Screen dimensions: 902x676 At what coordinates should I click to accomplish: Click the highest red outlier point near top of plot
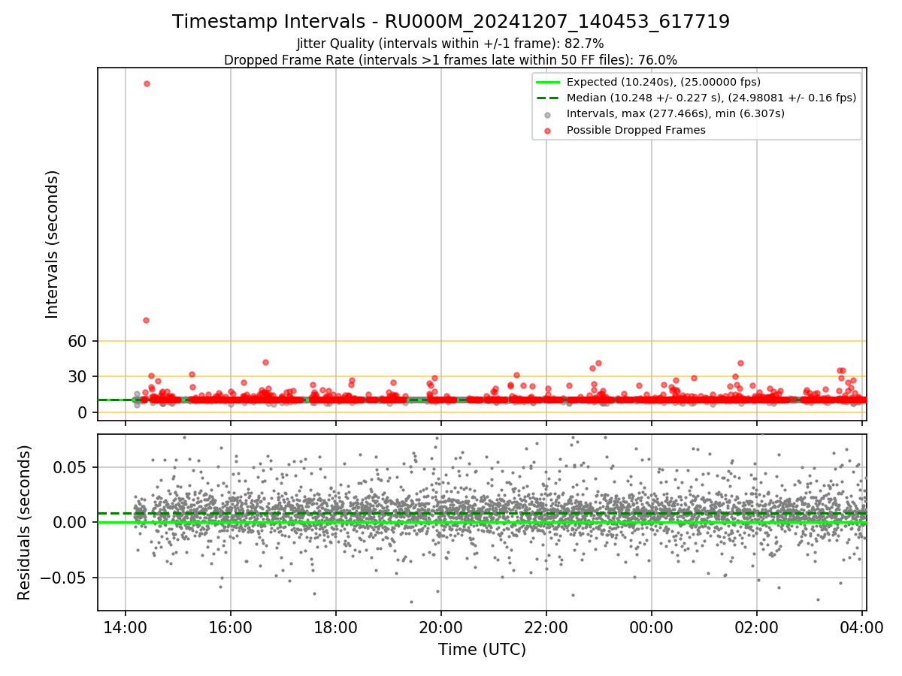pyautogui.click(x=147, y=83)
